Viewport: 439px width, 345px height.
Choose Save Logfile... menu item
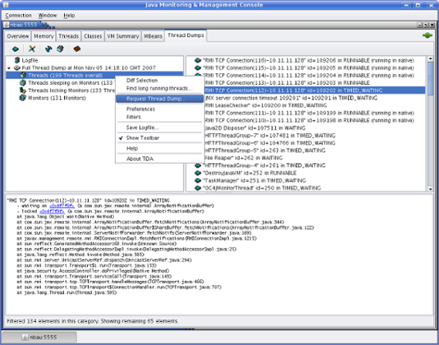tap(159, 127)
